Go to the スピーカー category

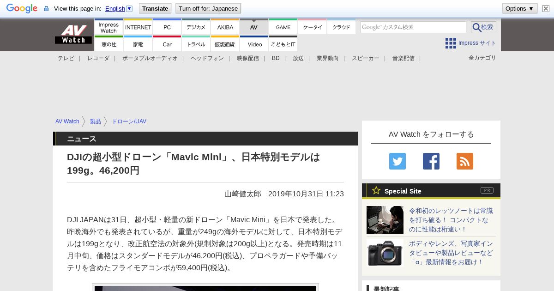pyautogui.click(x=366, y=58)
